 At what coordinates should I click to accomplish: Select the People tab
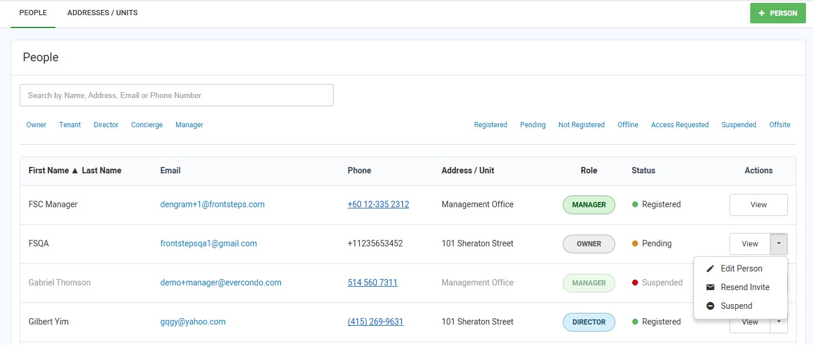pos(33,13)
